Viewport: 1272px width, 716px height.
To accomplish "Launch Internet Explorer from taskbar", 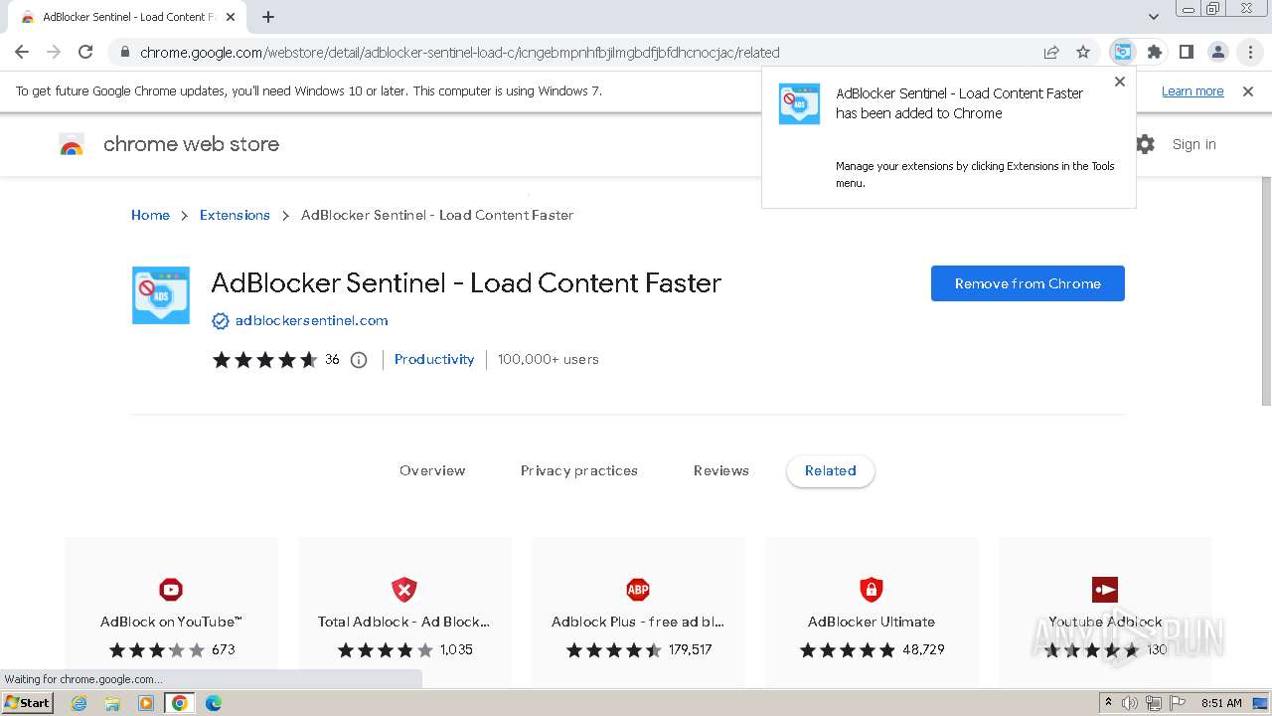I will coord(79,703).
